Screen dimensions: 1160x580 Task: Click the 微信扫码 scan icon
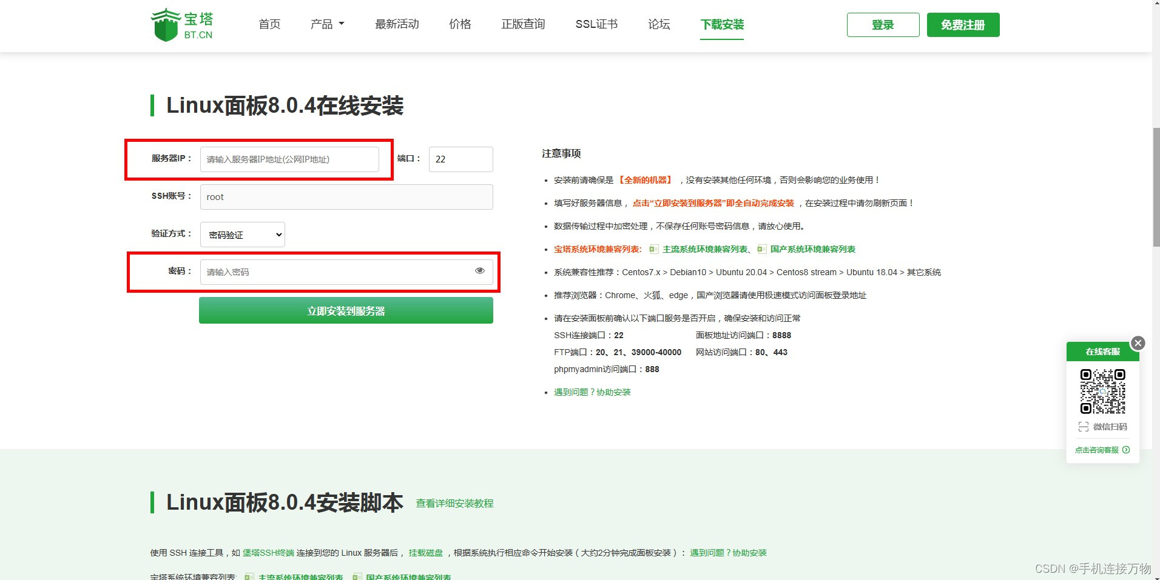pos(1084,427)
